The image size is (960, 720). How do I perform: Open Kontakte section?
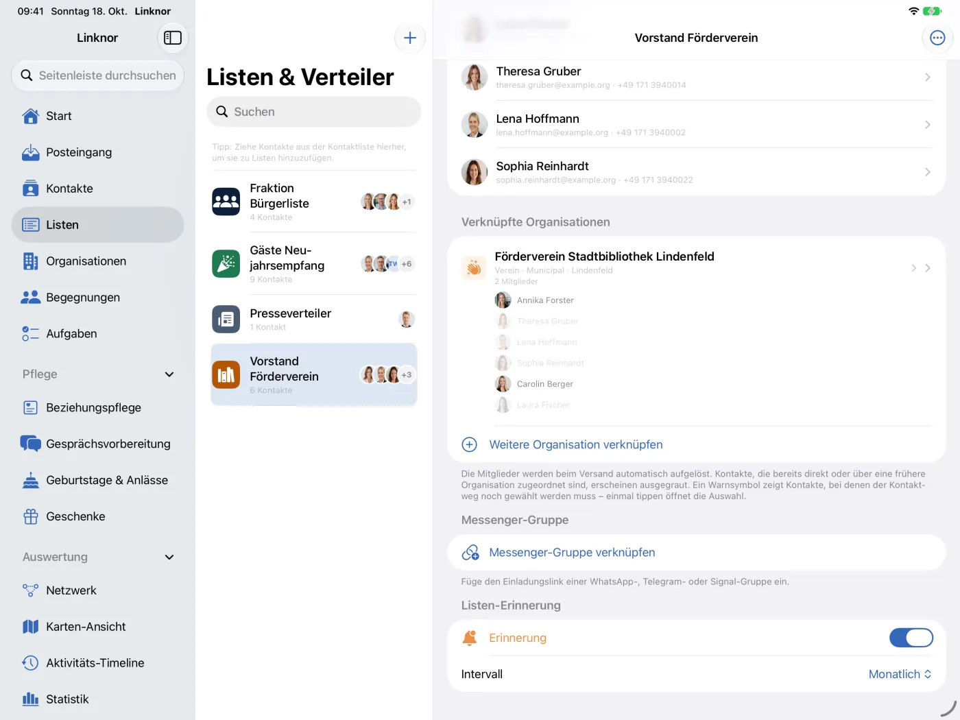(97, 189)
